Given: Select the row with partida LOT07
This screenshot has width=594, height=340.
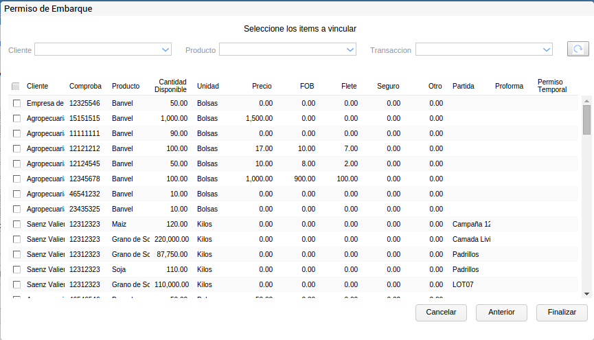Looking at the screenshot, I should tap(16, 284).
